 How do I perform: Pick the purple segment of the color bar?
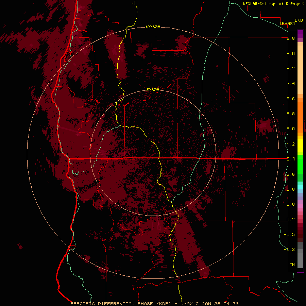300,34
